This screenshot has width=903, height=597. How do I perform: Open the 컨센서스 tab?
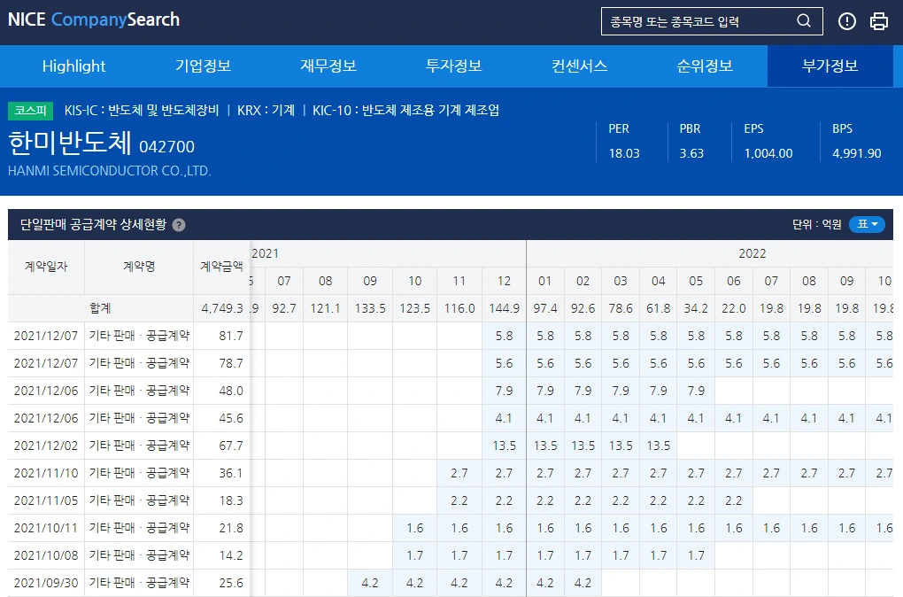pyautogui.click(x=578, y=66)
